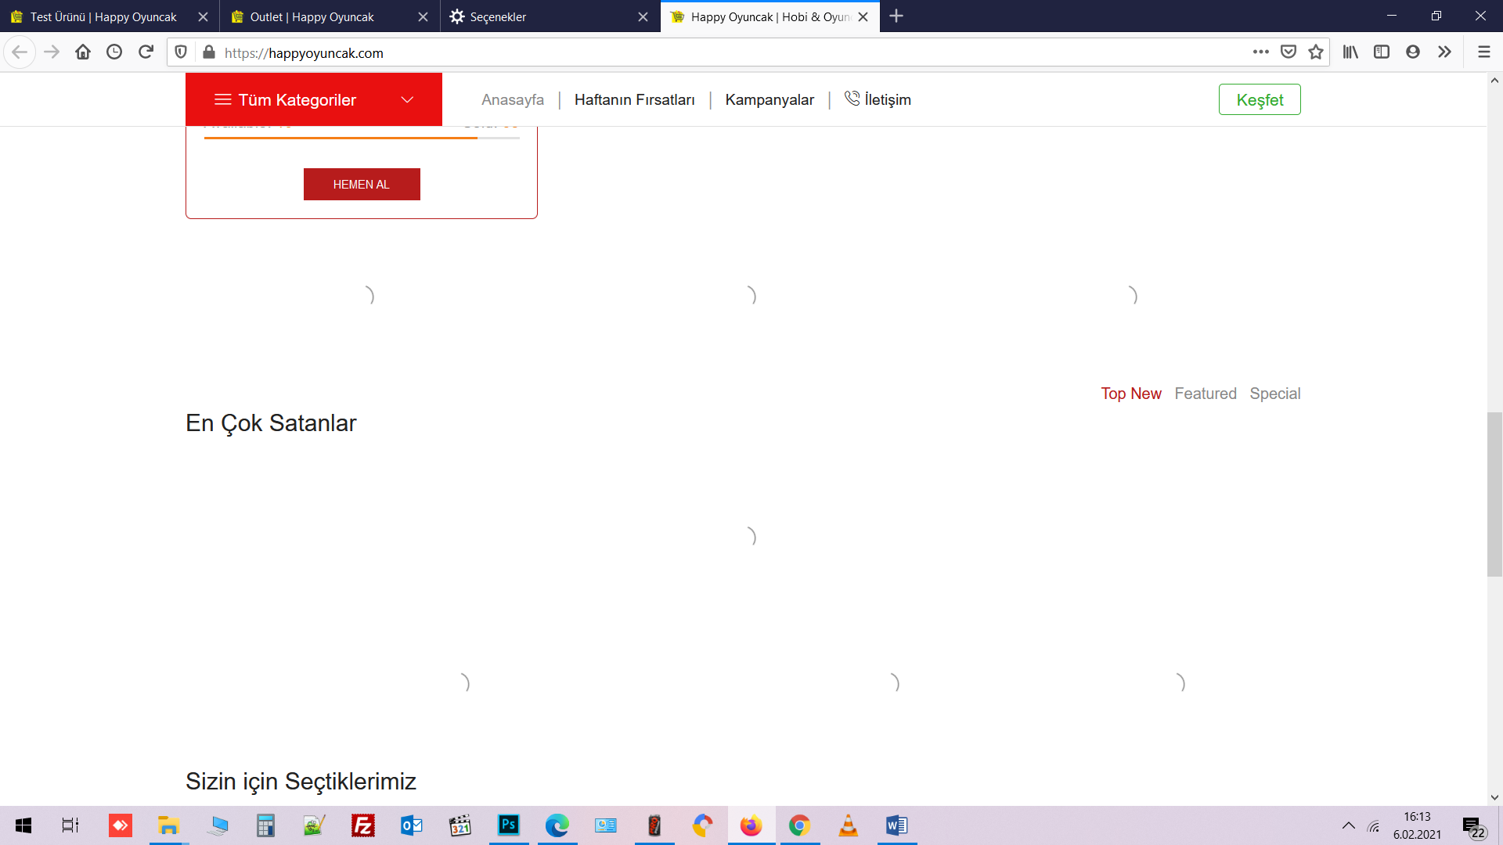Screen dimensions: 1503x845
Task: Open Anasayfa link
Action: coord(512,99)
